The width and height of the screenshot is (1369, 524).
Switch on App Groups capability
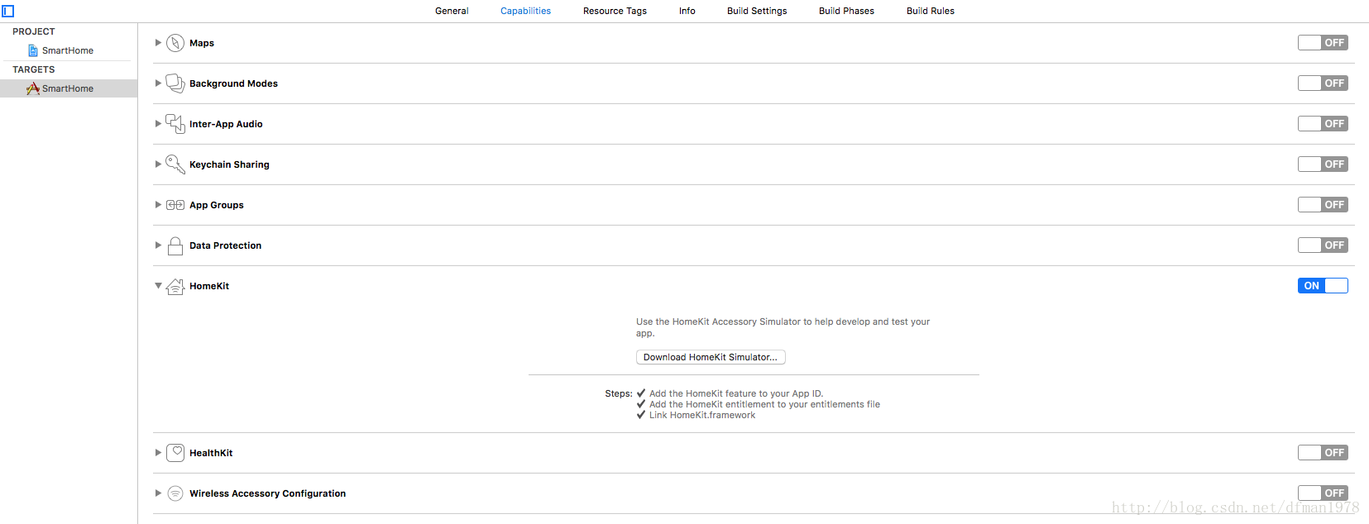tap(1323, 205)
